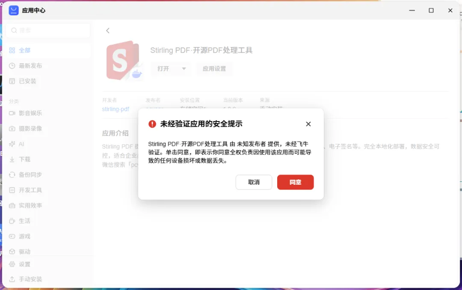462x290 pixels.
Task: Click the briefcase icon beside 实用效率
Action: pyautogui.click(x=12, y=205)
